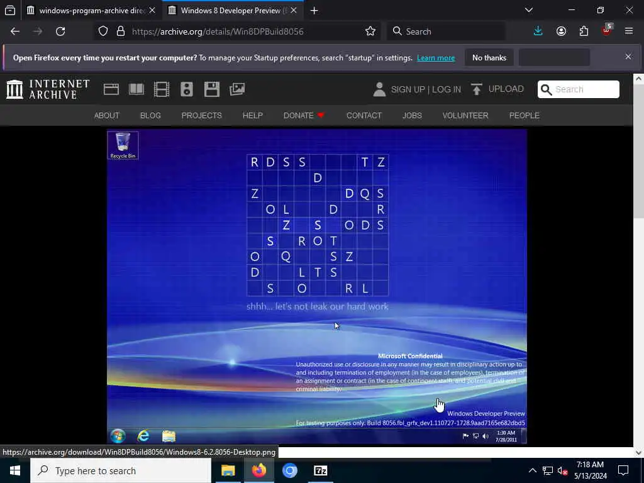Click the No thanks button
Viewport: 644px width, 483px height.
(x=489, y=57)
